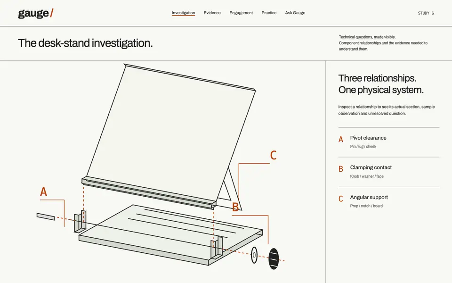Click the 'Prop / notch / board' subtitle
452x283 pixels.
(366, 206)
